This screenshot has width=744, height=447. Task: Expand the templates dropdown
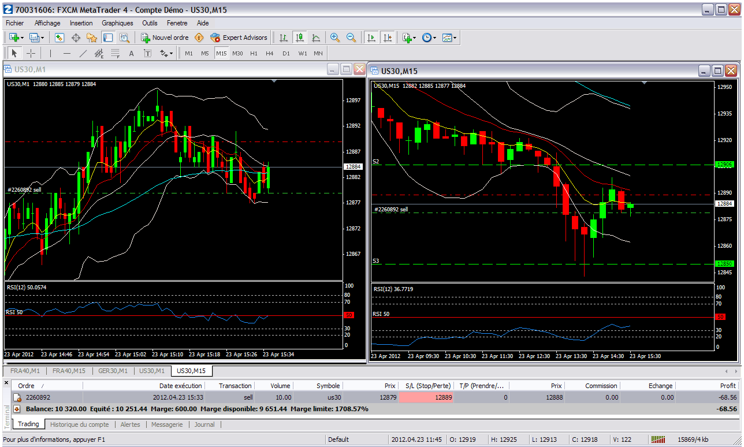click(x=449, y=38)
